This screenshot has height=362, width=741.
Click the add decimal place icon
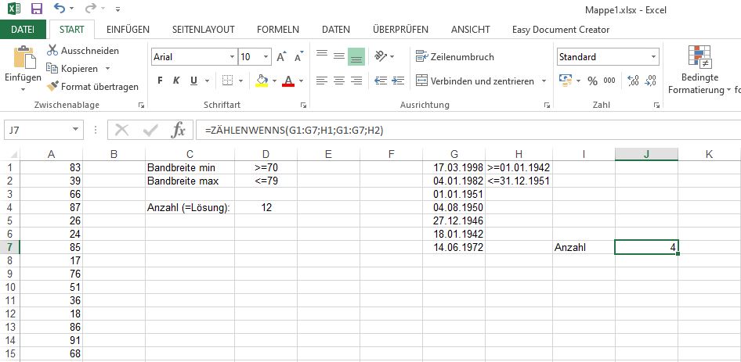click(633, 81)
